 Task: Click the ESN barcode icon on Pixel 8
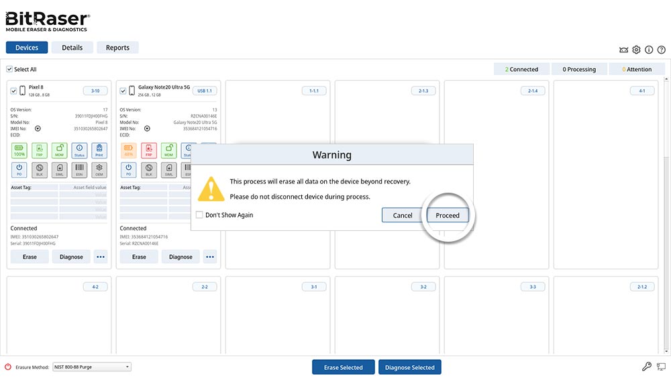(79, 170)
